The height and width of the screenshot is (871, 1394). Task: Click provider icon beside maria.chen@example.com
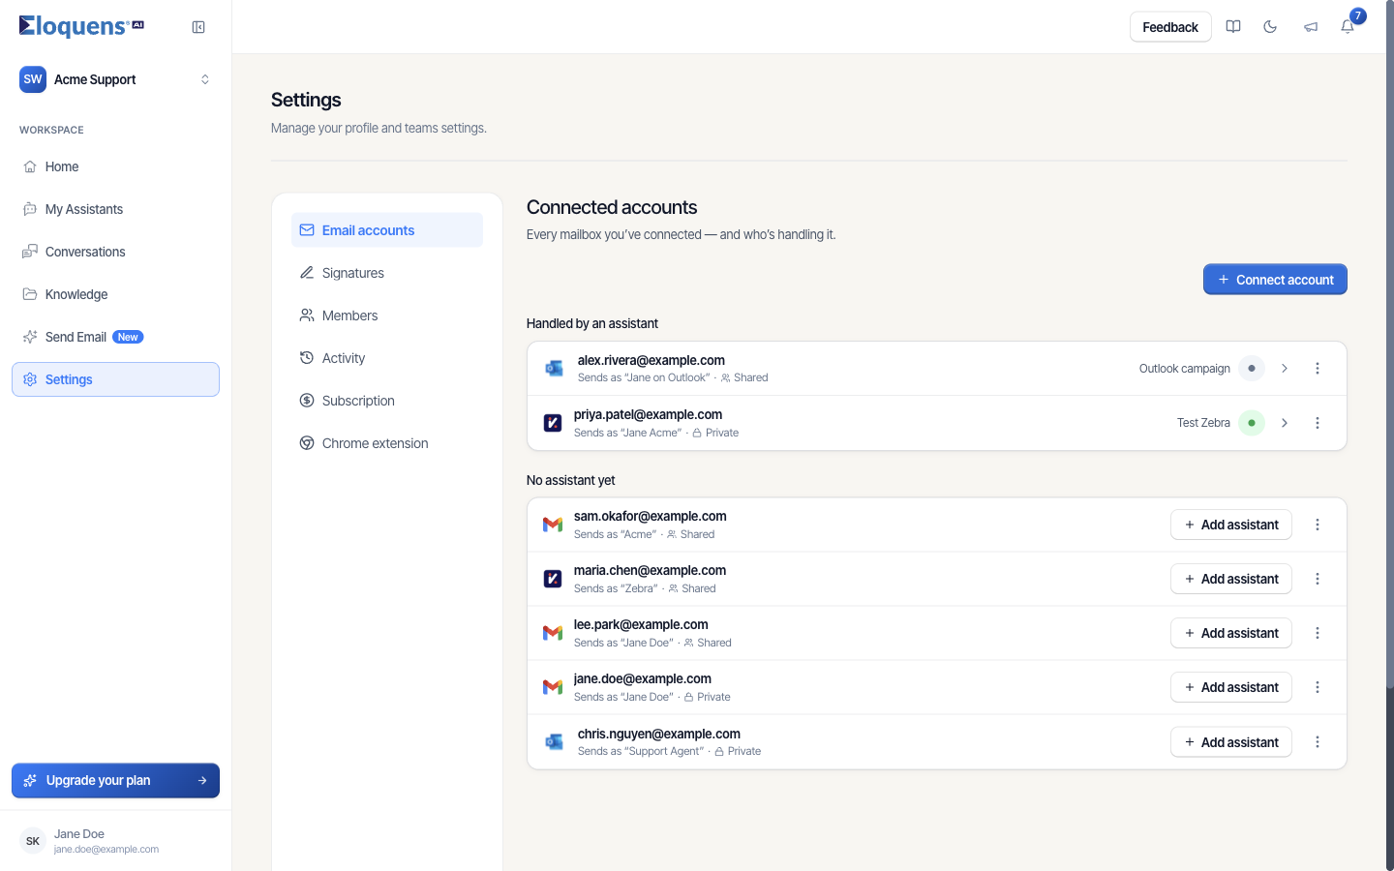(x=553, y=579)
